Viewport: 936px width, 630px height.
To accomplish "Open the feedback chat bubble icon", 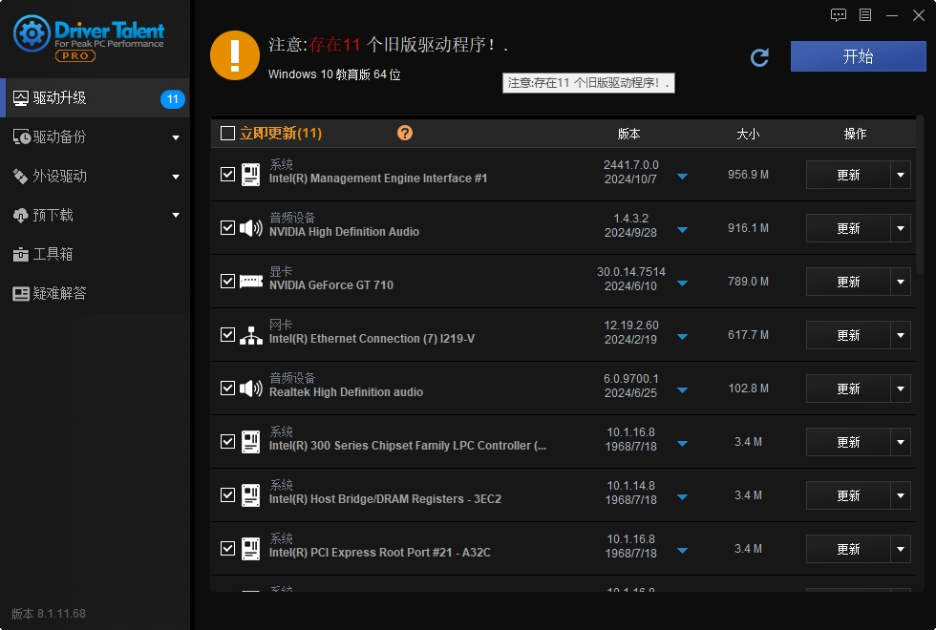I will [x=839, y=15].
